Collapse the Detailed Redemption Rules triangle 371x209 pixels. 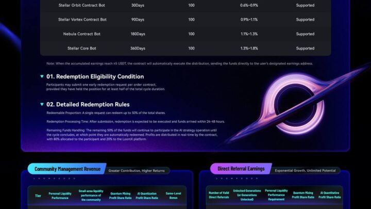(42, 104)
